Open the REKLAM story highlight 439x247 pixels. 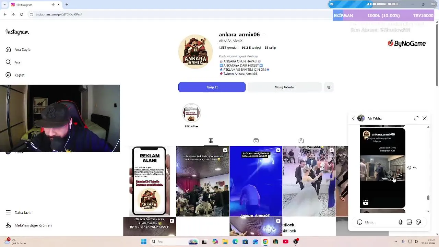191,113
